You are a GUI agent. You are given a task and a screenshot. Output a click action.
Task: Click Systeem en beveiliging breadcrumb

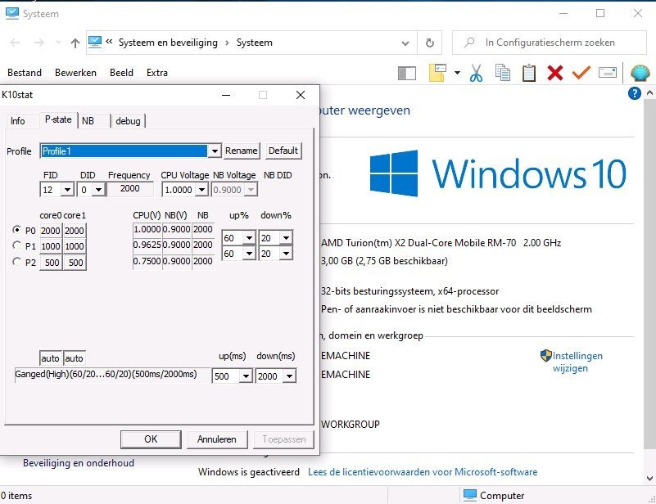click(x=168, y=43)
